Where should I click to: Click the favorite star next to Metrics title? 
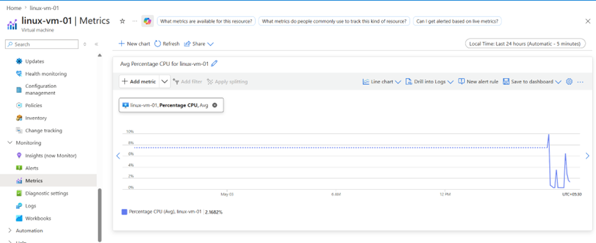point(122,22)
